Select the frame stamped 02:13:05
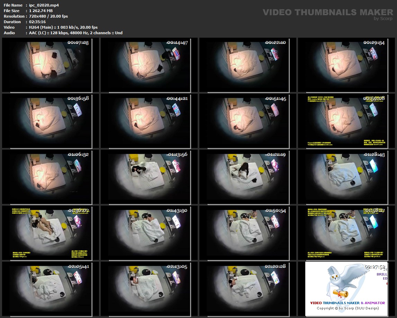The width and height of the screenshot is (397, 318). (x=149, y=289)
